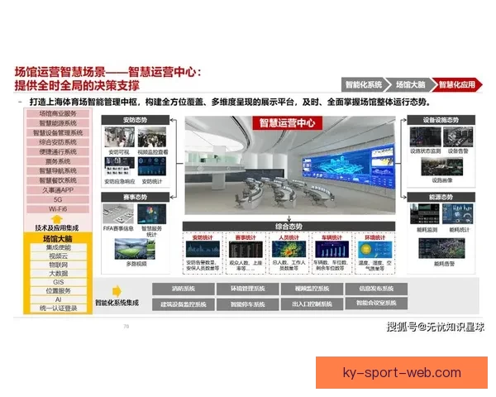Click the 视频云 item
496x397 pixels.
point(59,256)
